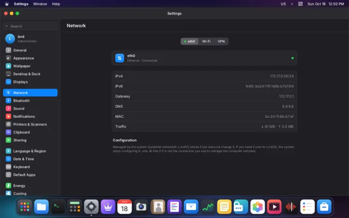The height and width of the screenshot is (218, 349).
Task: Click the IPv6 address value
Action: pos(270,86)
